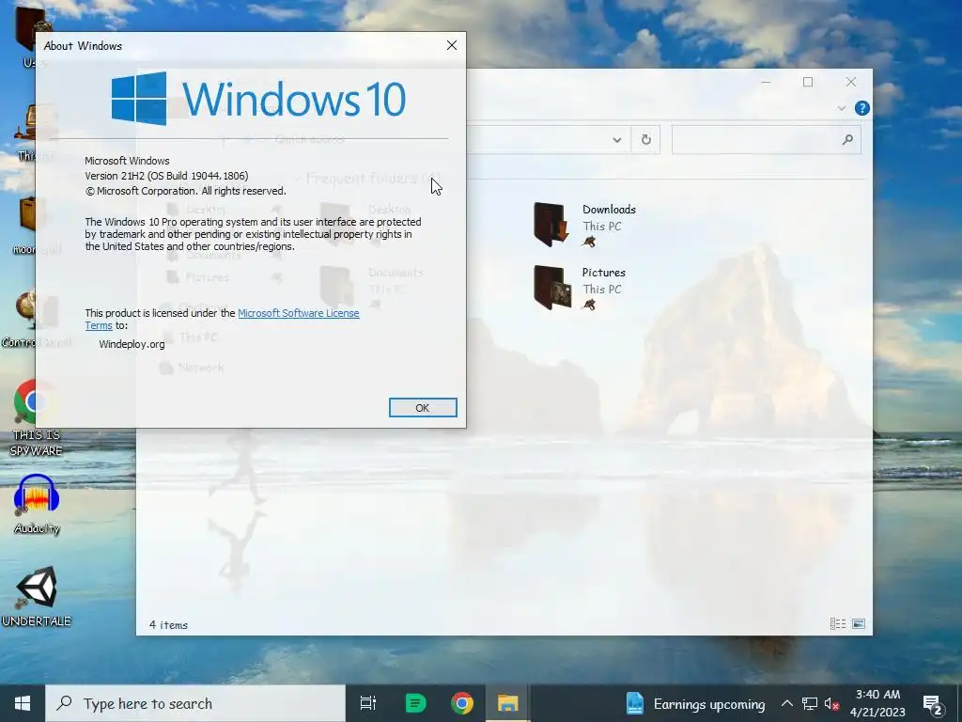
Task: Select the Downloads folder label
Action: point(609,210)
